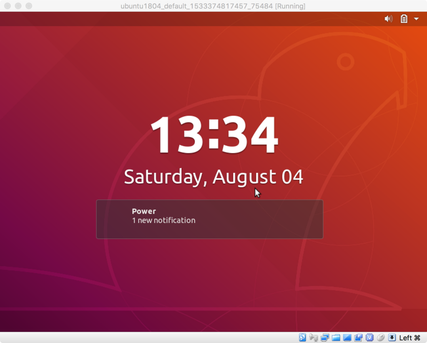
Task: Open VirtualBox hard disk activity indicator
Action: point(303,338)
